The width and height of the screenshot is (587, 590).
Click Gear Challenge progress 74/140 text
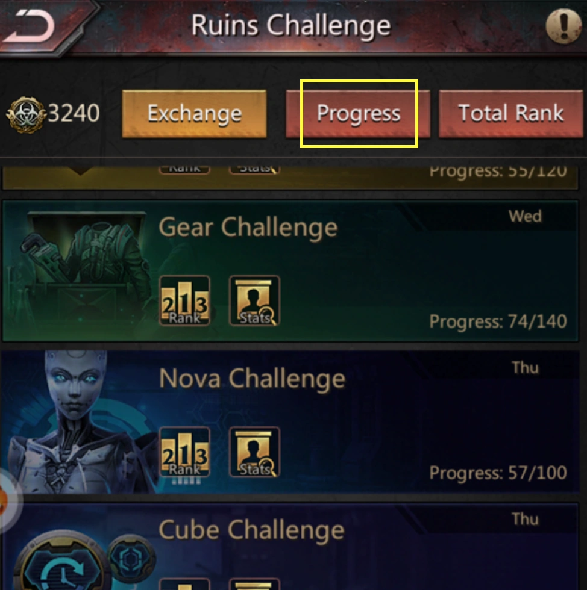tap(498, 321)
